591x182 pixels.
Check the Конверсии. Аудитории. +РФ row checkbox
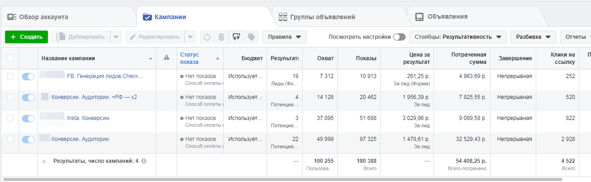(x=10, y=97)
